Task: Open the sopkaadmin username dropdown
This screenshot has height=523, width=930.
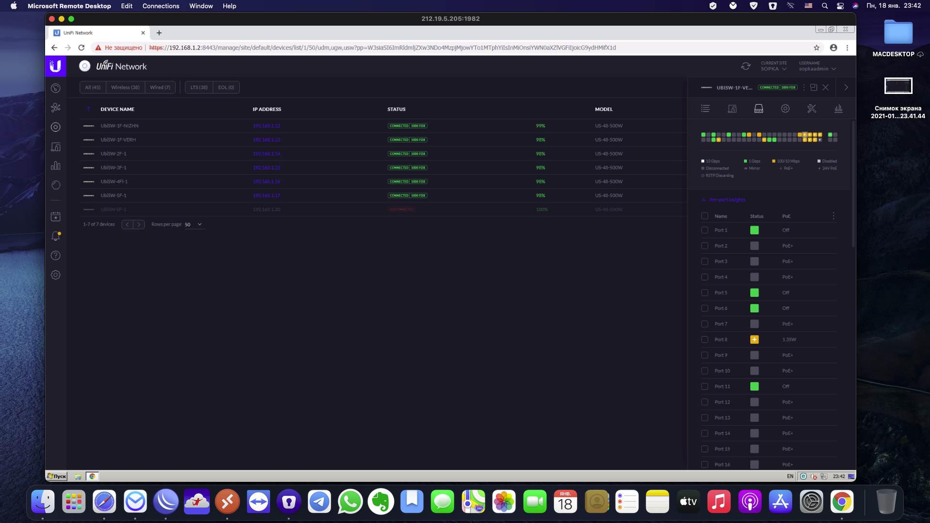Action: click(x=817, y=69)
